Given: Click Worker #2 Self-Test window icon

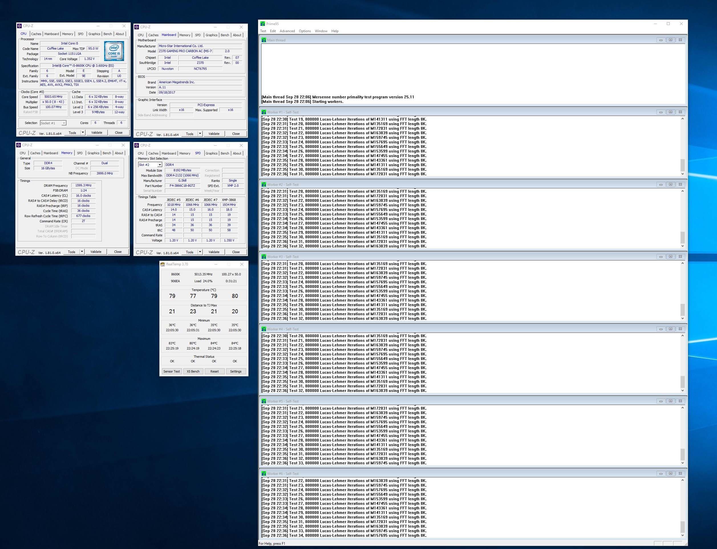Looking at the screenshot, I should [x=264, y=185].
